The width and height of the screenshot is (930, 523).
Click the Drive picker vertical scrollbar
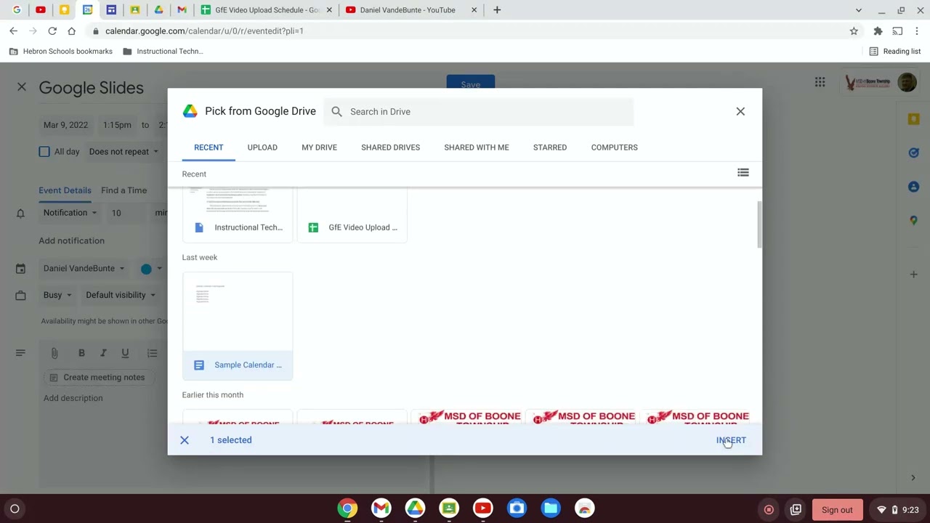tap(759, 225)
